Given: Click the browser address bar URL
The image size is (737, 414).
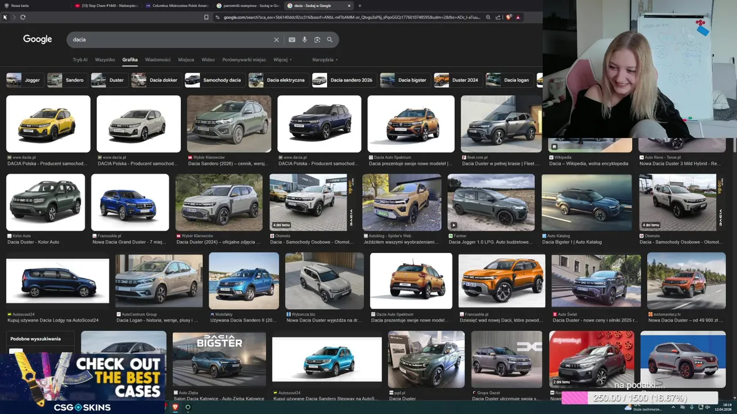Looking at the screenshot, I should (x=351, y=17).
